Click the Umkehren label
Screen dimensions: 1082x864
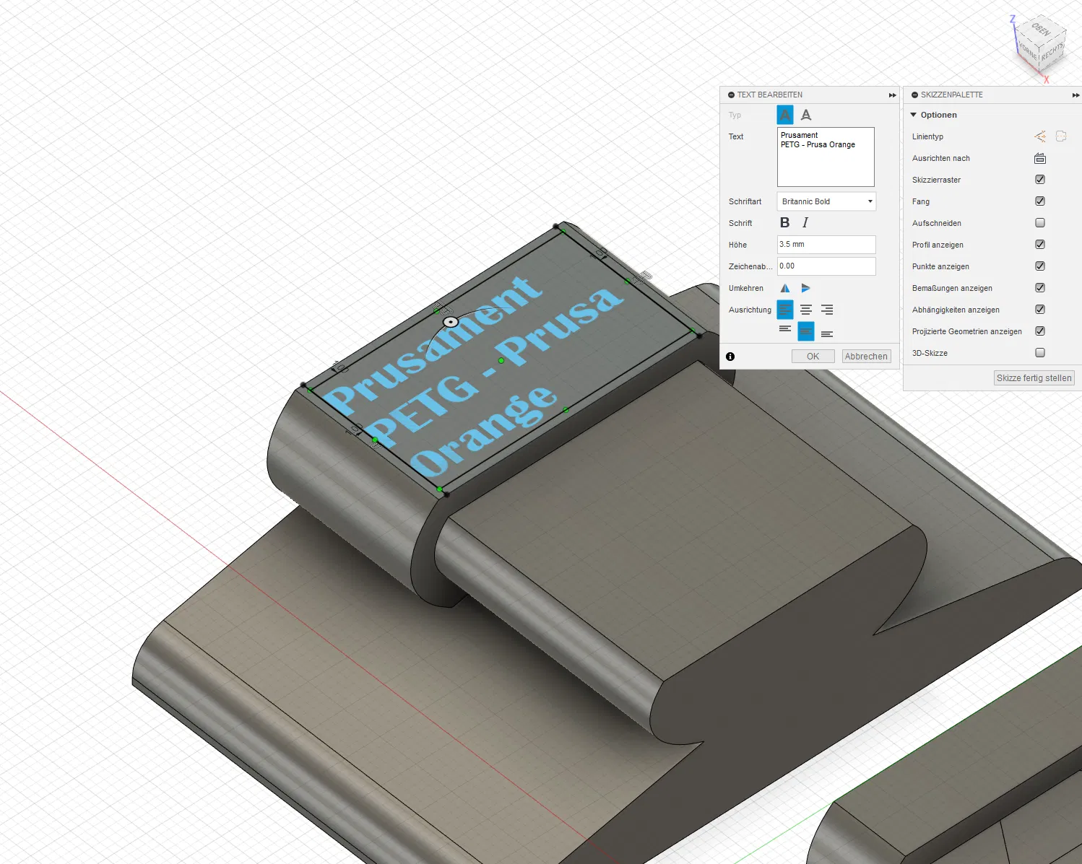tap(746, 288)
